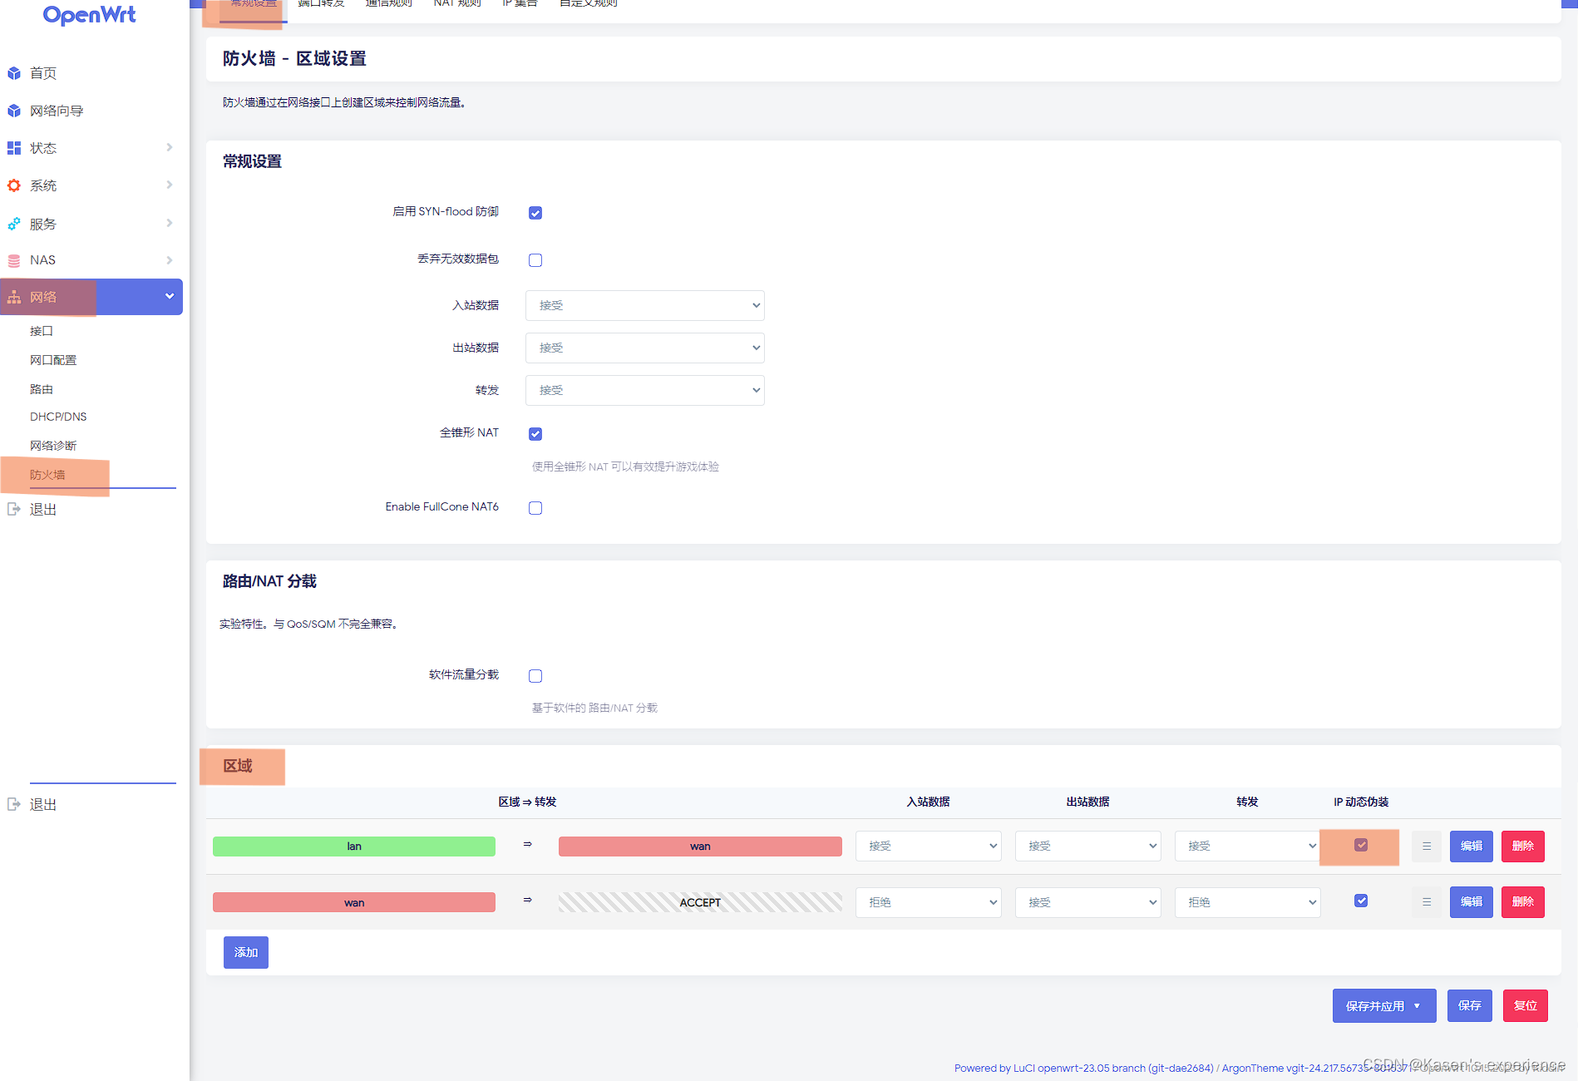Image resolution: width=1578 pixels, height=1081 pixels.
Task: Expand the 状态 sidebar menu chevron
Action: 170,147
